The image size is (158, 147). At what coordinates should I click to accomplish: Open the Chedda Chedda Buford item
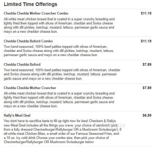pos(22,64)
